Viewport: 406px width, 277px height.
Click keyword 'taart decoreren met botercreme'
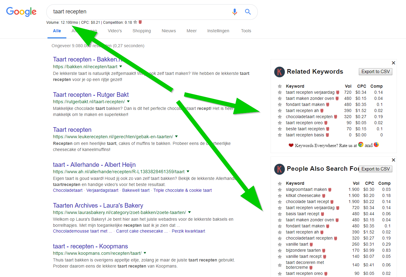point(305,265)
